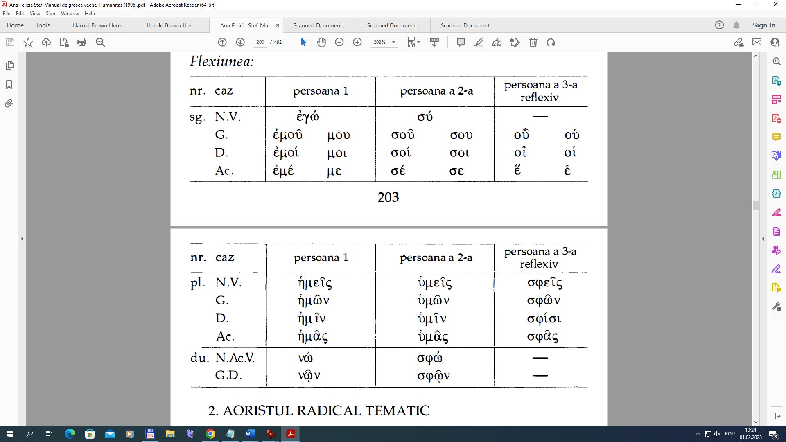Send the file by email
The image size is (786, 442).
click(x=757, y=42)
